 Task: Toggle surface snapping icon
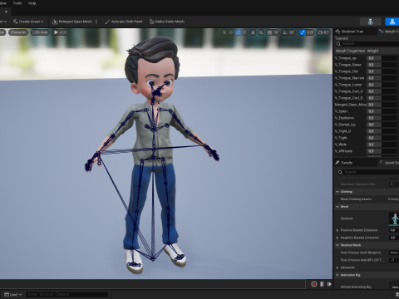(261, 32)
